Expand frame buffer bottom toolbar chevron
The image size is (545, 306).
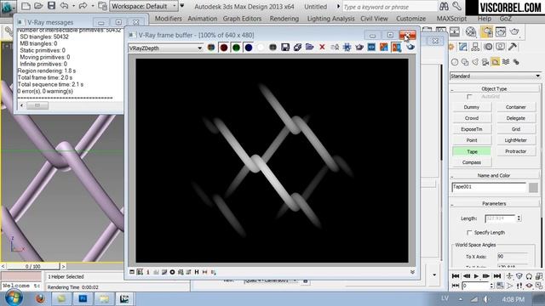[x=412, y=272]
